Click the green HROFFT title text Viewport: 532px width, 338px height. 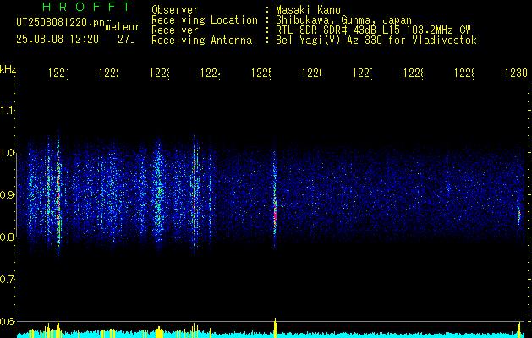(x=87, y=7)
